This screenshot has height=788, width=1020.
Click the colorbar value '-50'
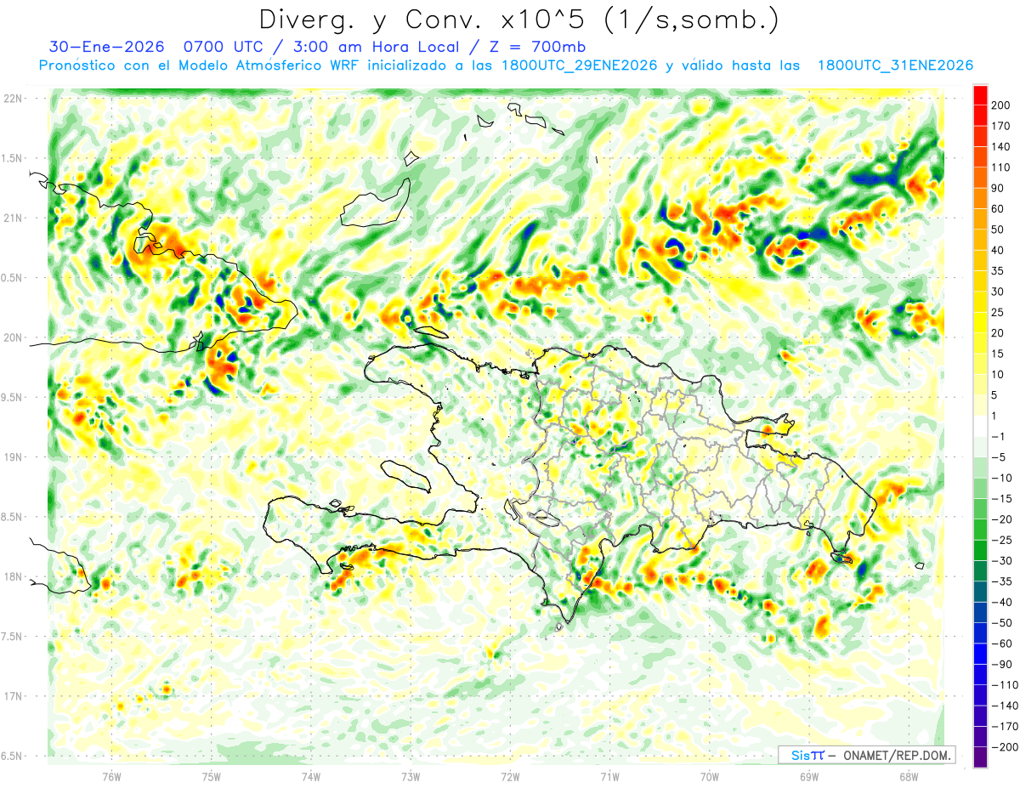tap(1002, 624)
